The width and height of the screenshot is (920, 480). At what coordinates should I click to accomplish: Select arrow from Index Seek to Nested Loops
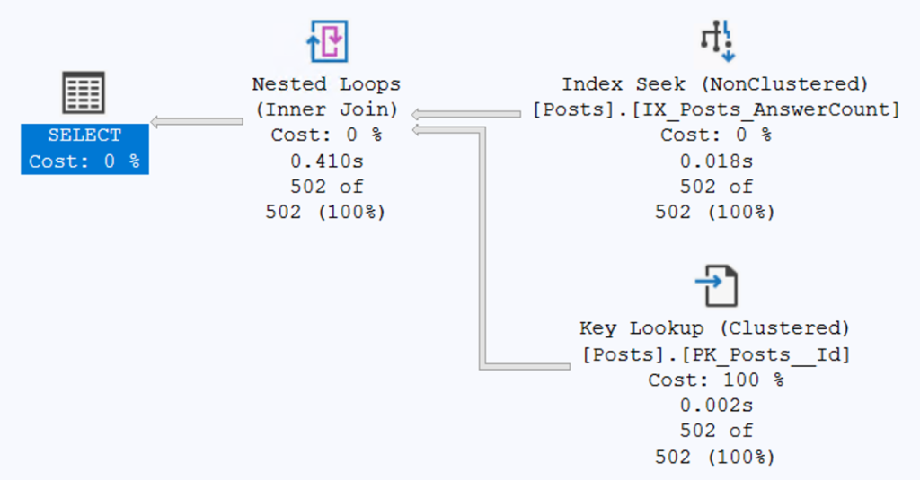[x=467, y=114]
